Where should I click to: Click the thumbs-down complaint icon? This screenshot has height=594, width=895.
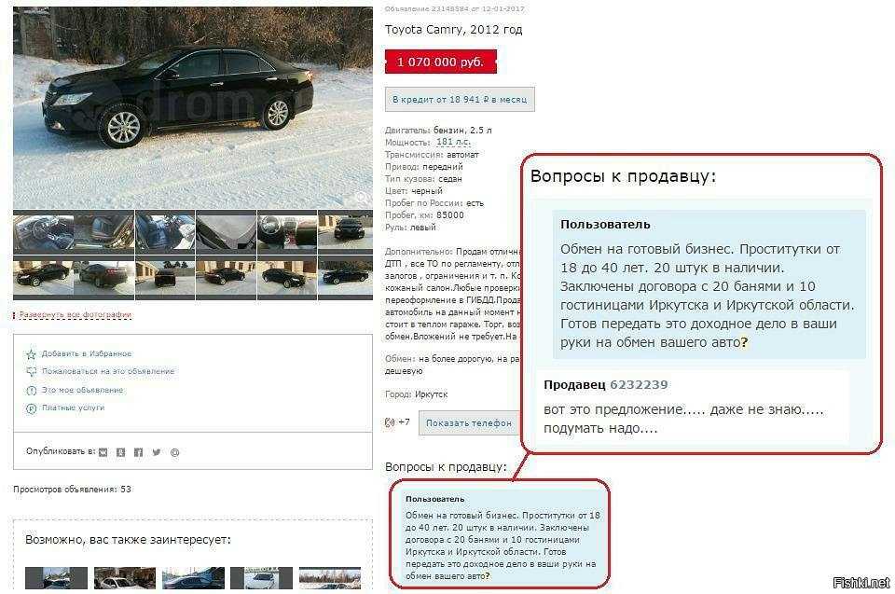coord(32,372)
